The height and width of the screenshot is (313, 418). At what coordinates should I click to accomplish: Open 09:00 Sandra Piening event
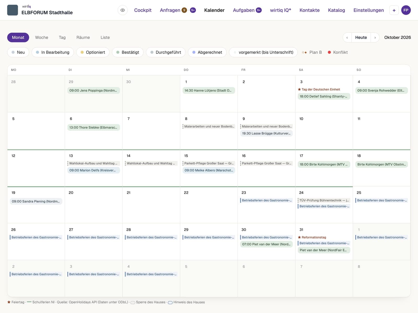coord(36,201)
